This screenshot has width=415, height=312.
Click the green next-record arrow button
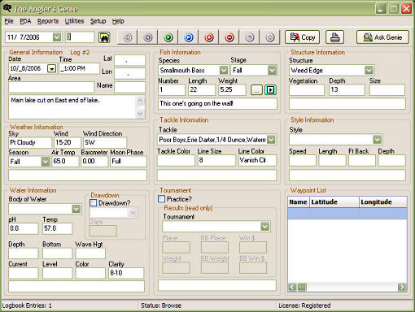point(168,37)
